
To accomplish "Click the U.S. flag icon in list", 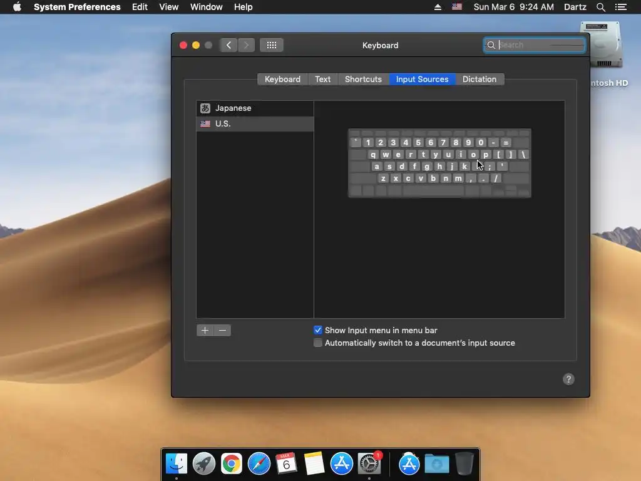I will [x=205, y=123].
